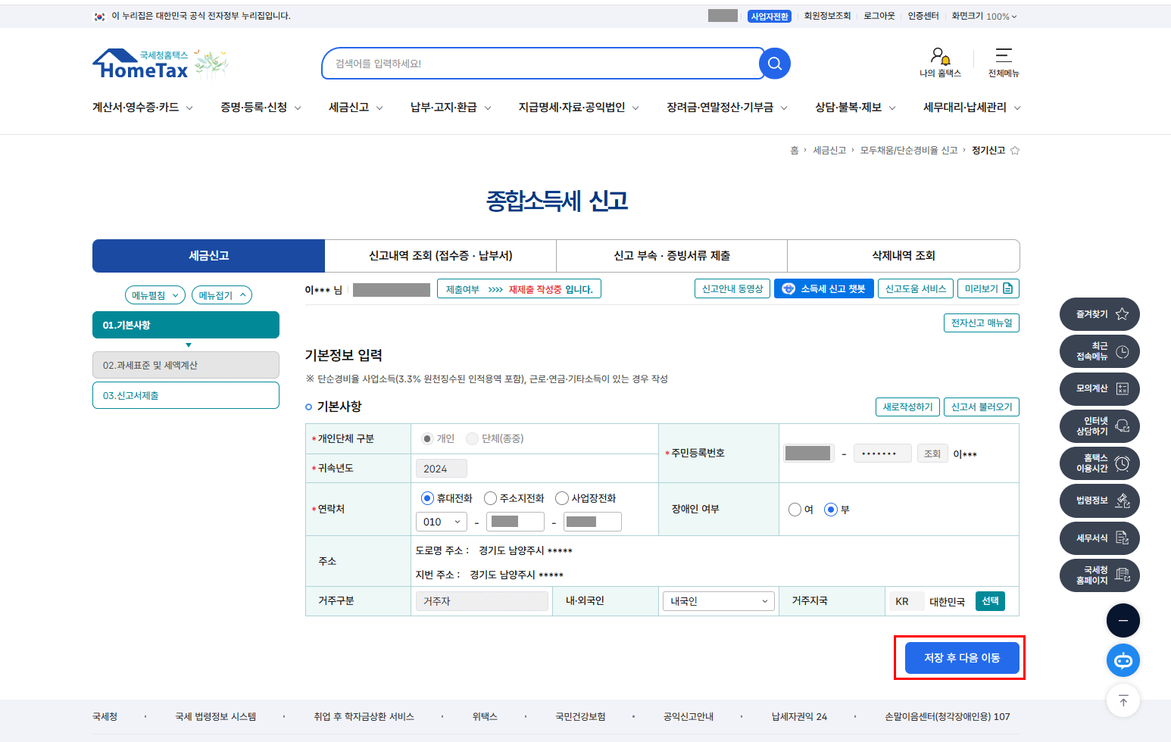1171x742 pixels.
Task: Select 여 for 장애인 여부
Action: coord(795,510)
